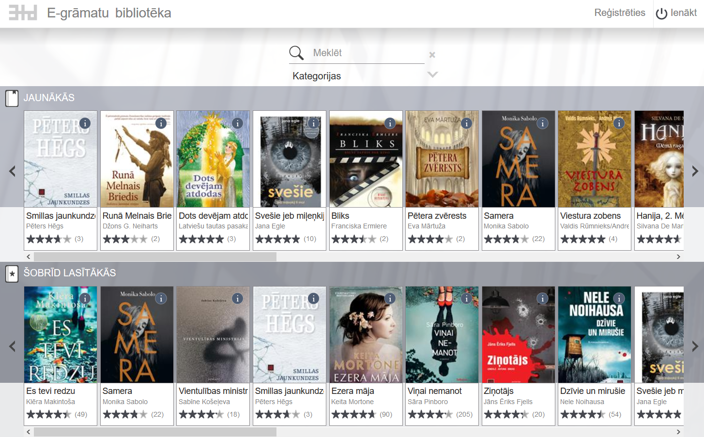
Task: Show info for Ziņotājs
Action: point(542,299)
